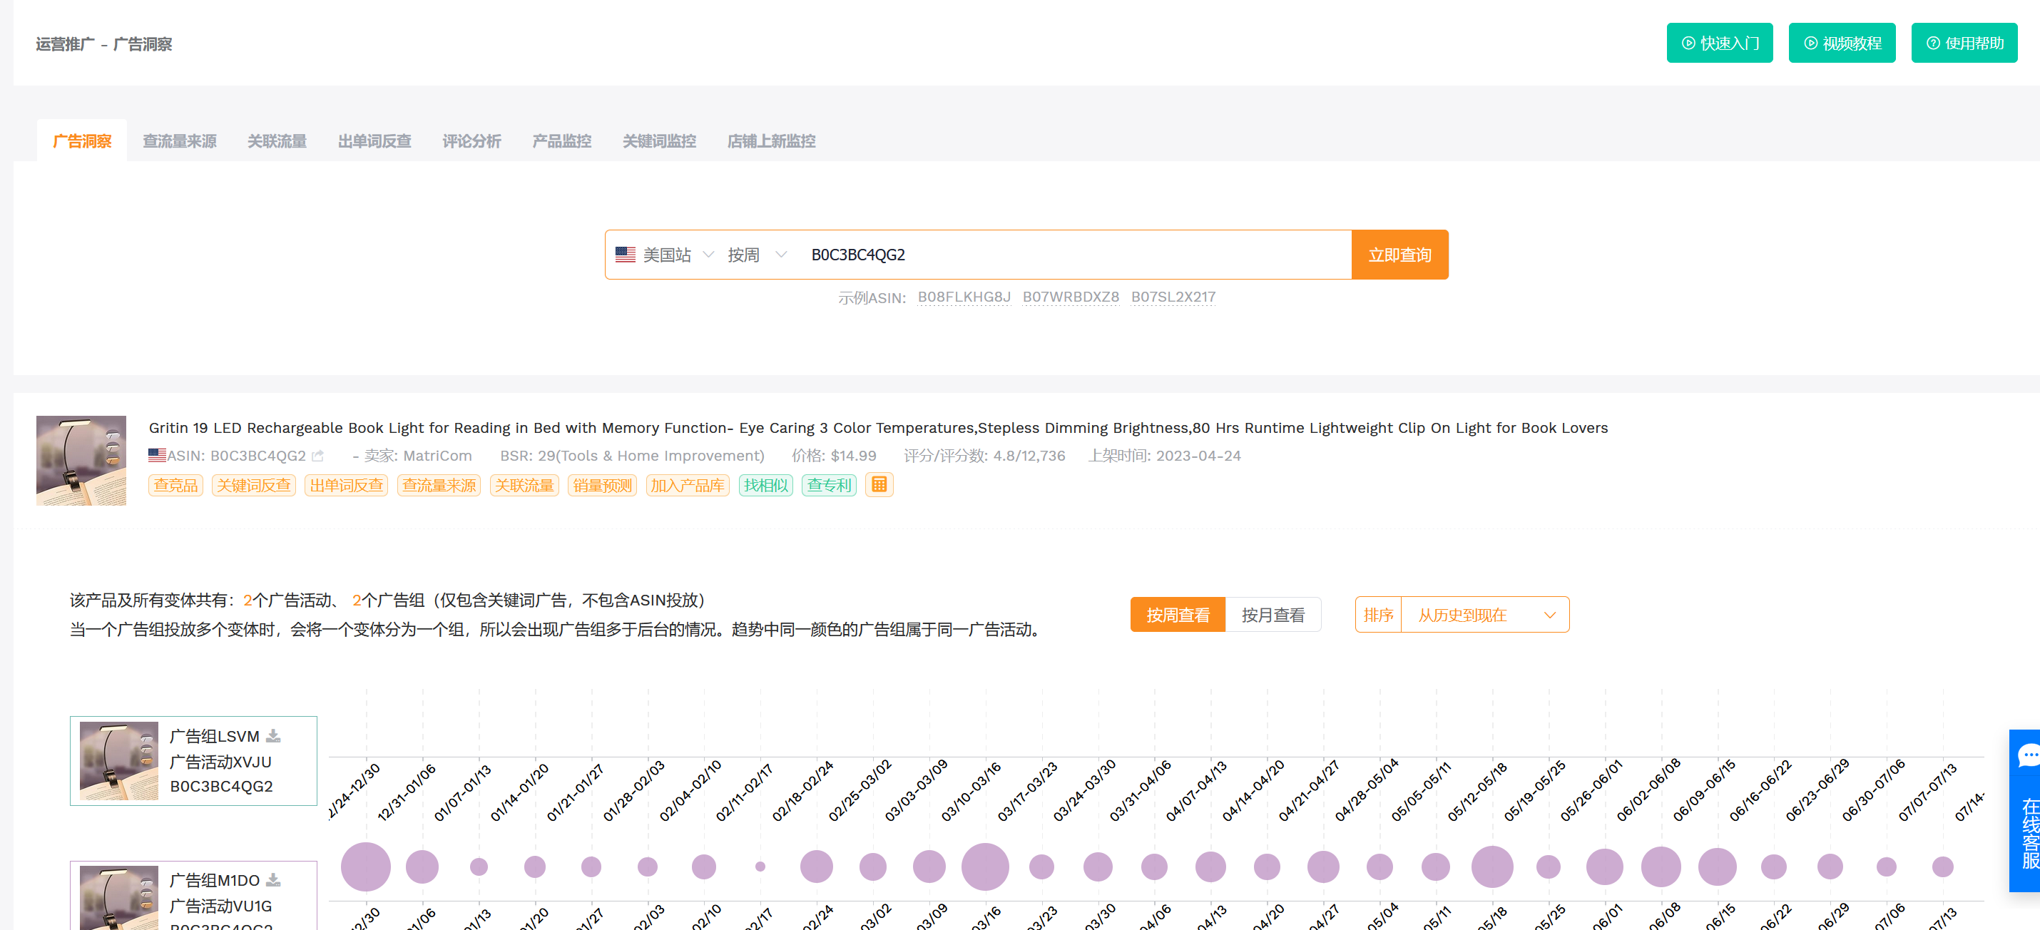
Task: Select example ASIN B07WRBDXZ8
Action: [x=1071, y=297]
